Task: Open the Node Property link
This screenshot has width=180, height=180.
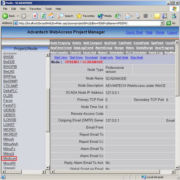Action: [60, 43]
